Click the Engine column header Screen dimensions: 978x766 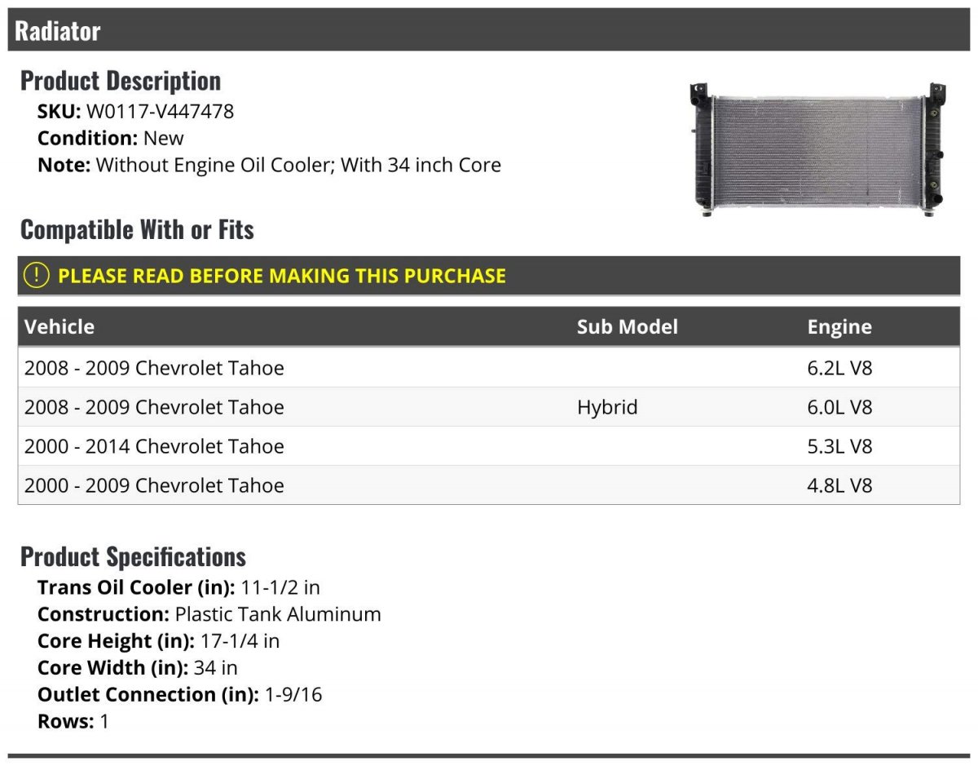[x=839, y=326]
